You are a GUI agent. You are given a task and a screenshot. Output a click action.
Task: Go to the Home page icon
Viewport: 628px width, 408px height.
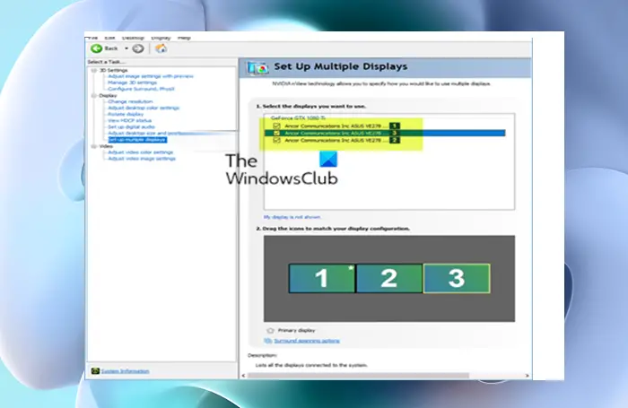click(x=161, y=48)
